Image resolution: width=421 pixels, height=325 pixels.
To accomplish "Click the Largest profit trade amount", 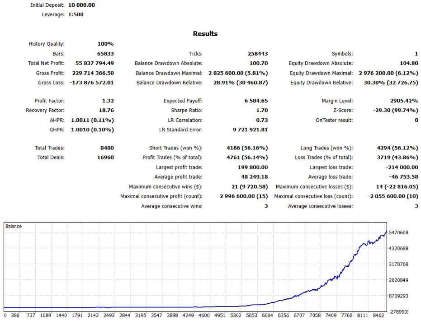I will click(x=253, y=167).
